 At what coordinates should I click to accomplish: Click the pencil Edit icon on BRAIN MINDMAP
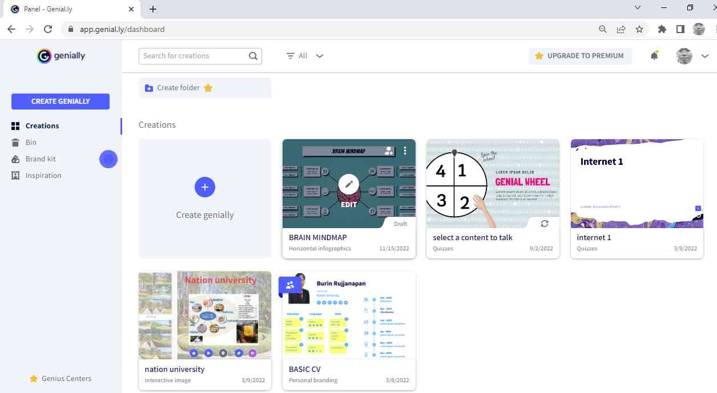coord(349,184)
